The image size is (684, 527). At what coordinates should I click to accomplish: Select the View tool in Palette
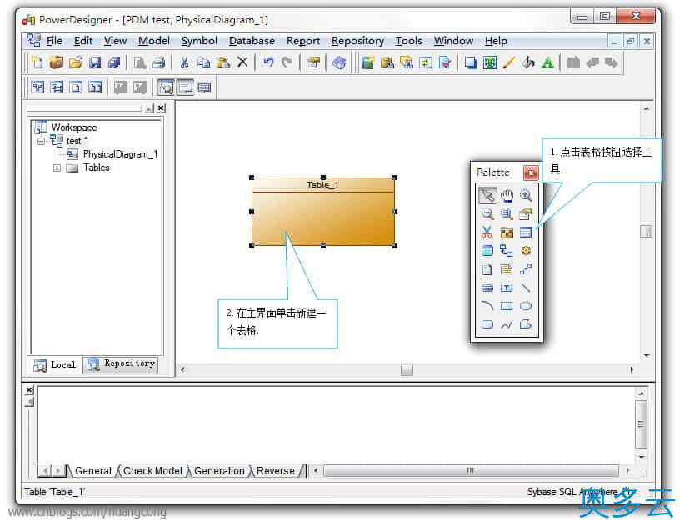(487, 251)
